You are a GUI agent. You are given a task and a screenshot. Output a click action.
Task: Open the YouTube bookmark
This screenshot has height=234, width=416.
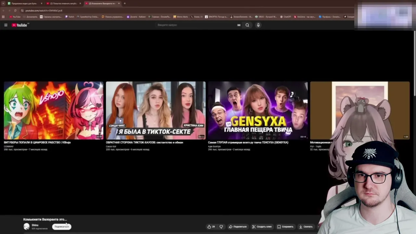coord(15,17)
